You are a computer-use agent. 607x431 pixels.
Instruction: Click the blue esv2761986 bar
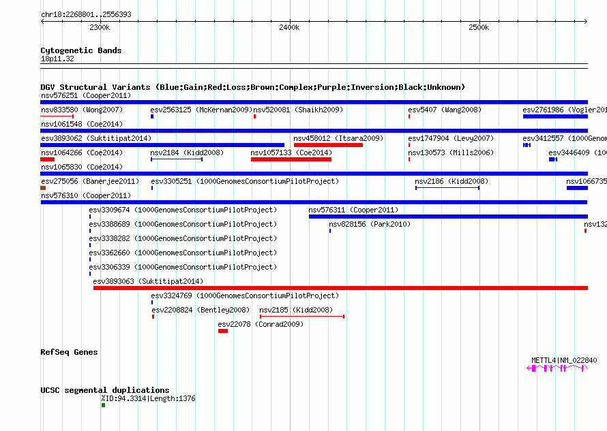(x=556, y=116)
